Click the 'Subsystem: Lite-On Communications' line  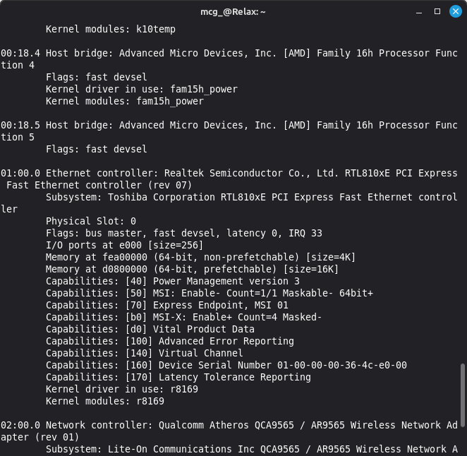pos(252,449)
